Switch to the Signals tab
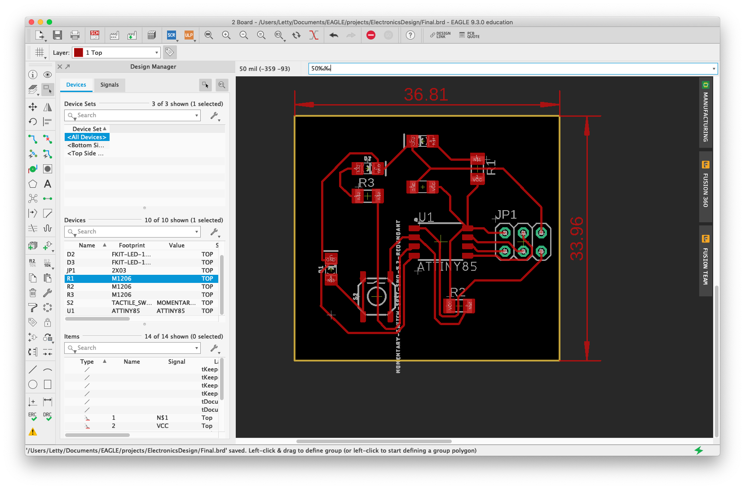Image resolution: width=745 pixels, height=489 pixels. (x=110, y=85)
